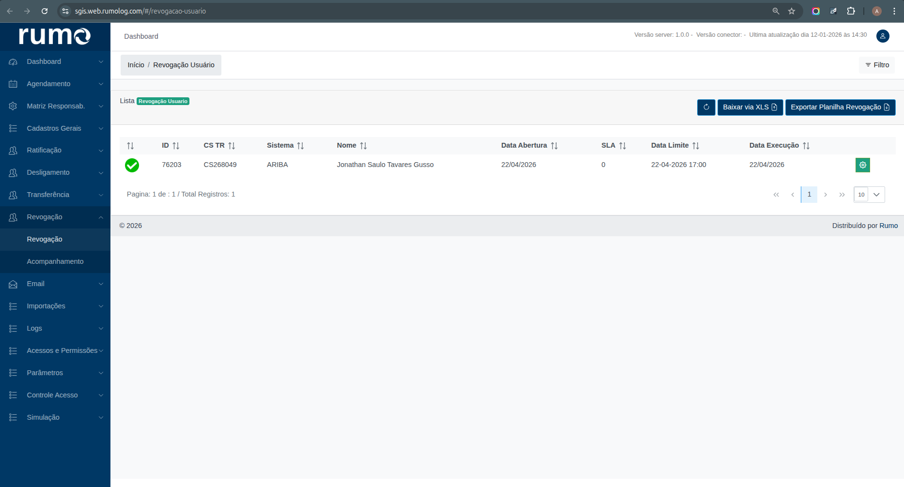Reload the page with the browser refresh button
The width and height of the screenshot is (904, 487).
45,11
